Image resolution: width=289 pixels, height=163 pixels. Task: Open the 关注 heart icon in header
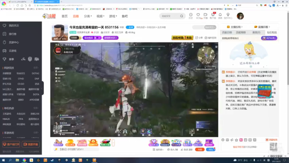[x=198, y=16]
